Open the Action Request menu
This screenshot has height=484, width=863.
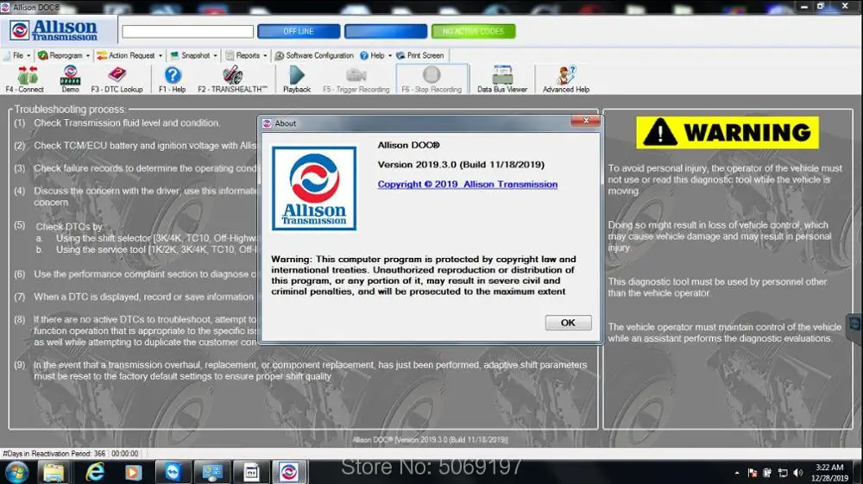(131, 55)
